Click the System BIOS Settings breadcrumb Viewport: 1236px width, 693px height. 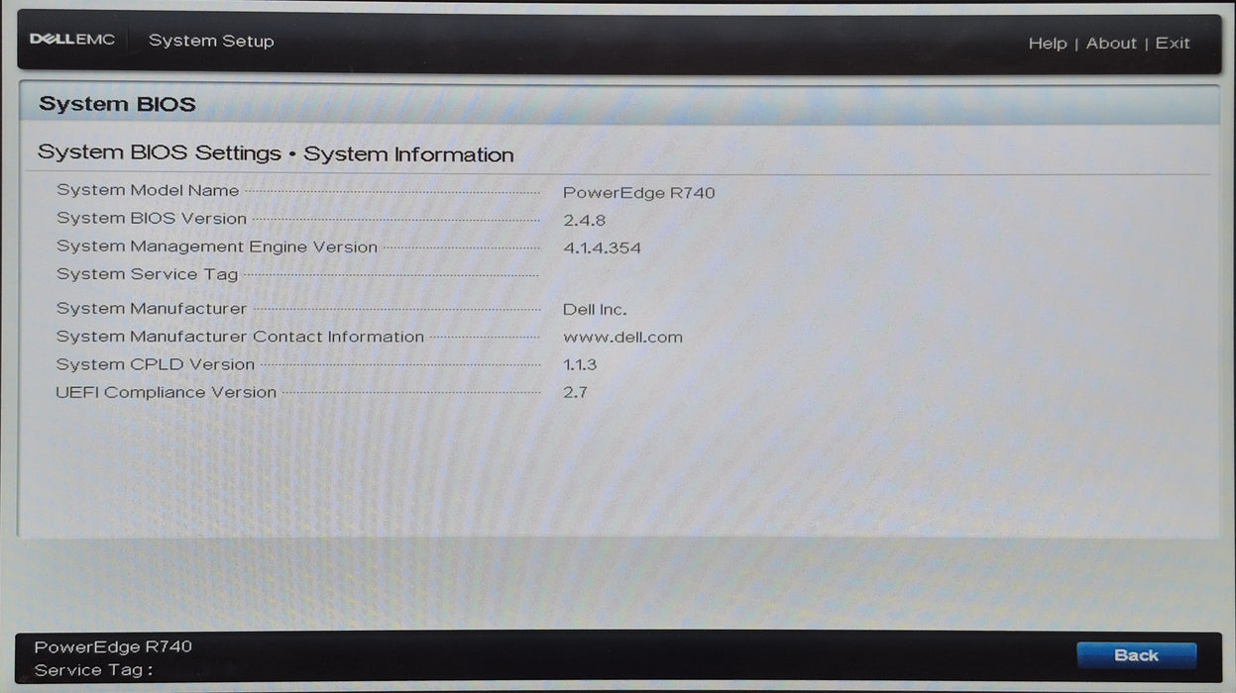coord(158,152)
